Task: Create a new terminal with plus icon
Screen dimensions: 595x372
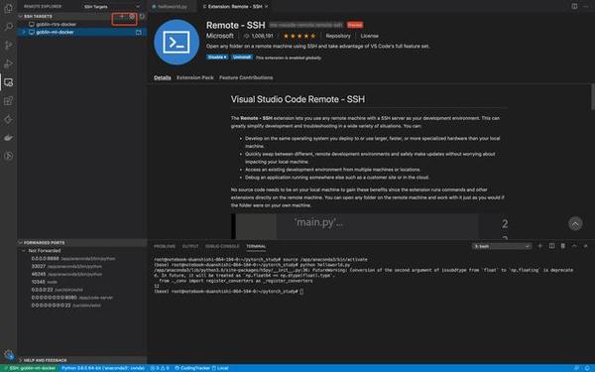Action: pyautogui.click(x=540, y=246)
